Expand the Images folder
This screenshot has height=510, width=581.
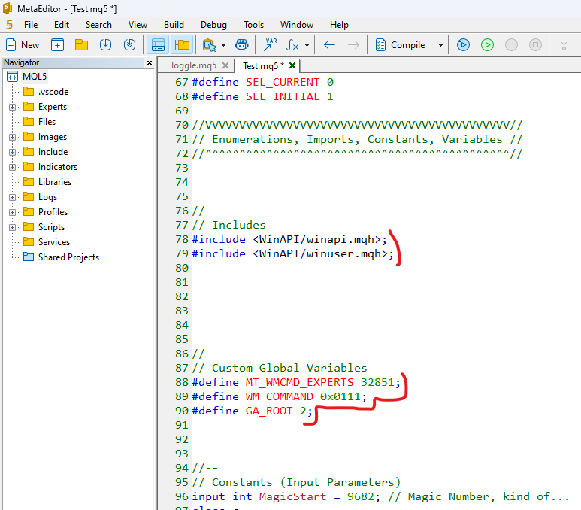click(12, 137)
